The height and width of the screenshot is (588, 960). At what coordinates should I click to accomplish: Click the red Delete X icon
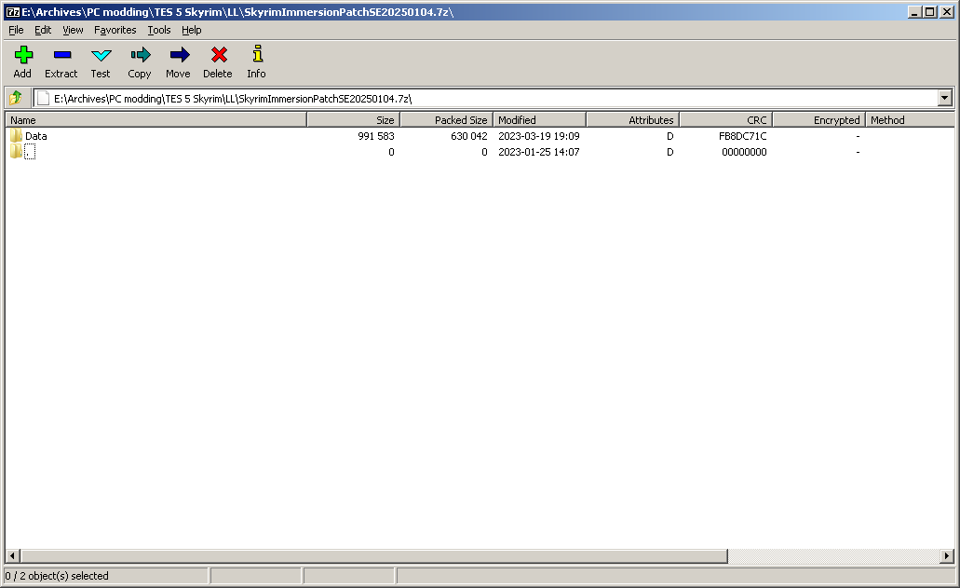(x=219, y=55)
